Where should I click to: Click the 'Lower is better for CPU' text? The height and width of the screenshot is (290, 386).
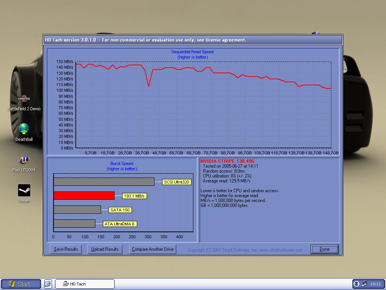(239, 191)
